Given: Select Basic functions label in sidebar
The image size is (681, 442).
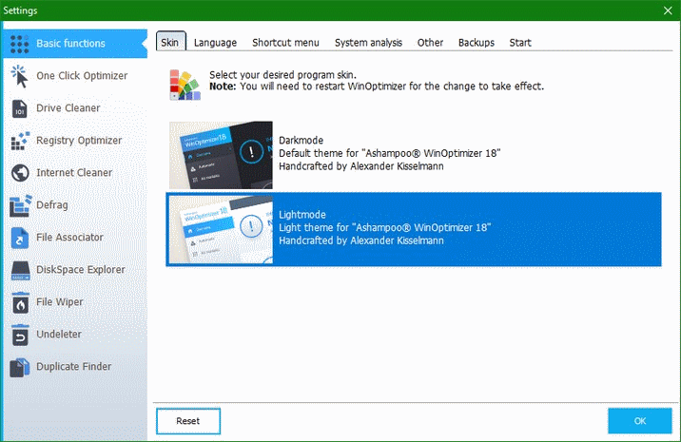Looking at the screenshot, I should (70, 44).
